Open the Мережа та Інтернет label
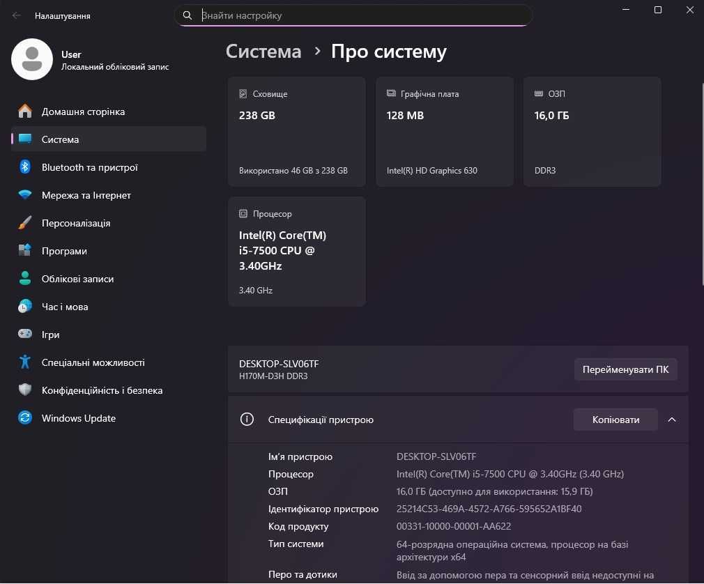The image size is (704, 584). [86, 195]
